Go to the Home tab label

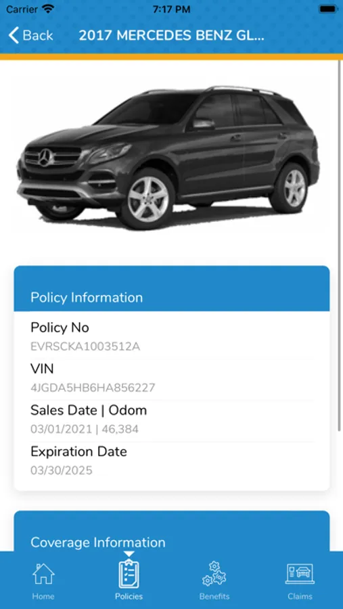(x=43, y=596)
